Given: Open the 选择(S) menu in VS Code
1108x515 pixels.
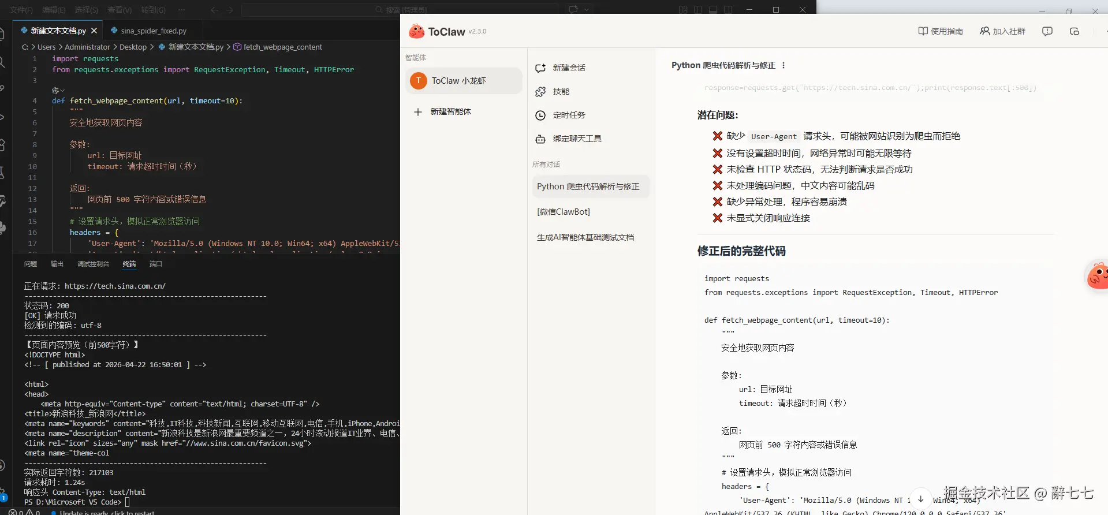Looking at the screenshot, I should [87, 10].
